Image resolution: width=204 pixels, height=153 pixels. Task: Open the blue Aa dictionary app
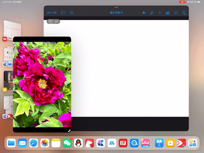134,143
